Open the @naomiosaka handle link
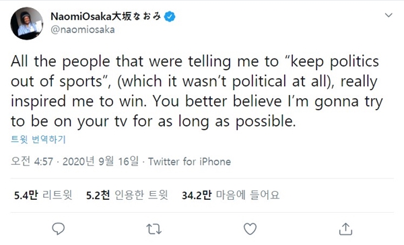 pyautogui.click(x=83, y=30)
